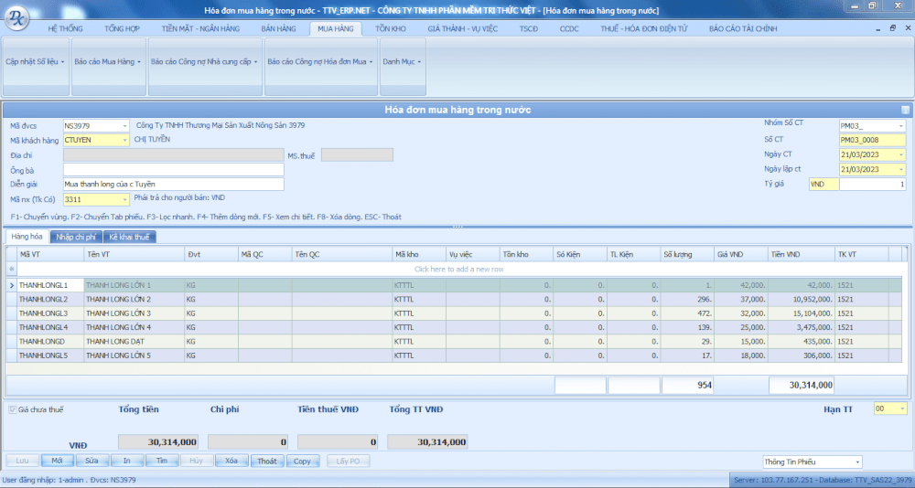
Task: Open the Mã đvcs dropdown
Action: (x=124, y=126)
